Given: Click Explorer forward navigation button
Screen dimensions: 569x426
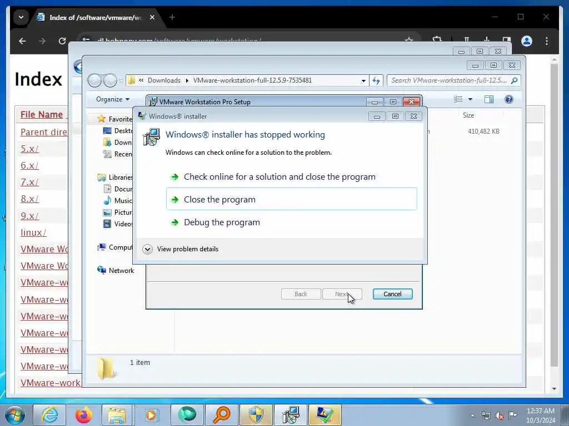Looking at the screenshot, I should click(111, 80).
